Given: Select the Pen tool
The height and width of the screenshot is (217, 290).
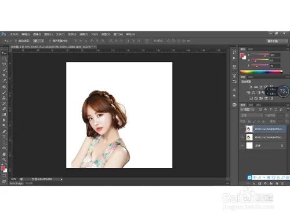Looking at the screenshot, I should (4, 131).
